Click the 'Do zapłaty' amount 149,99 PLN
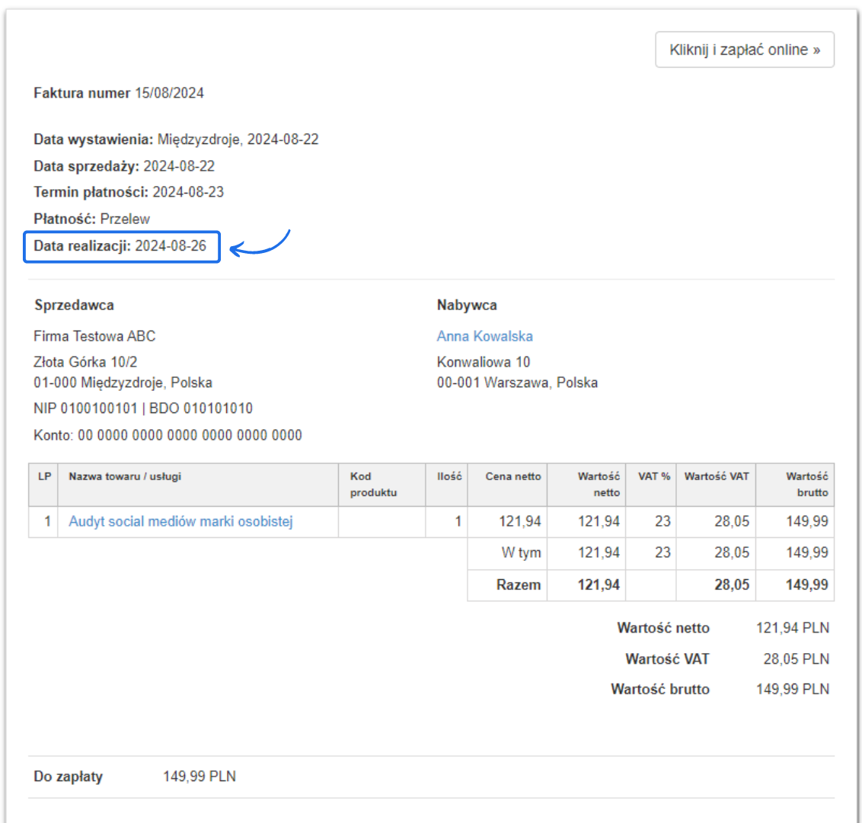This screenshot has width=862, height=823. (x=199, y=777)
